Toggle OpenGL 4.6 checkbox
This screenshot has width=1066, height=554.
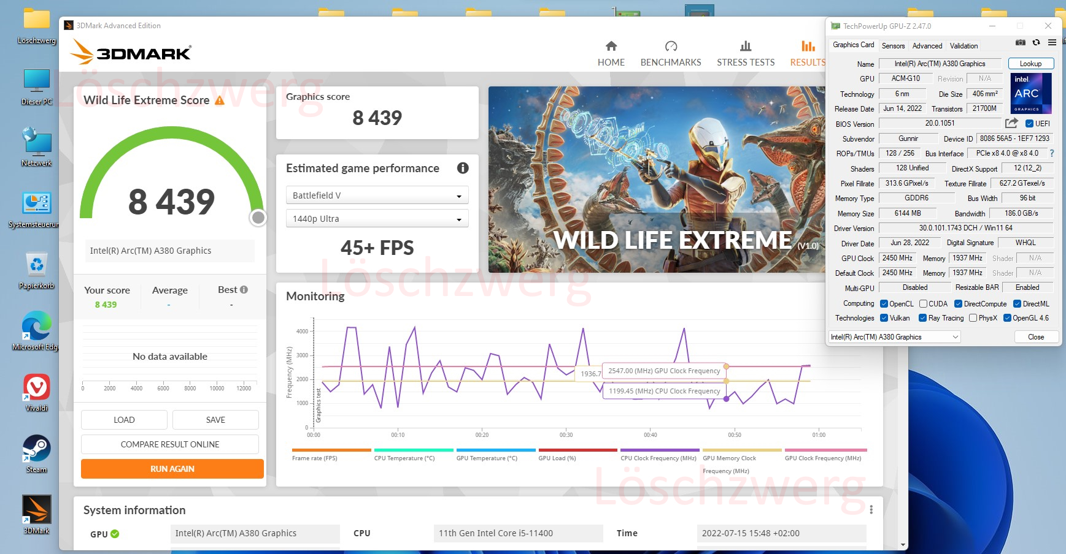tap(1007, 318)
